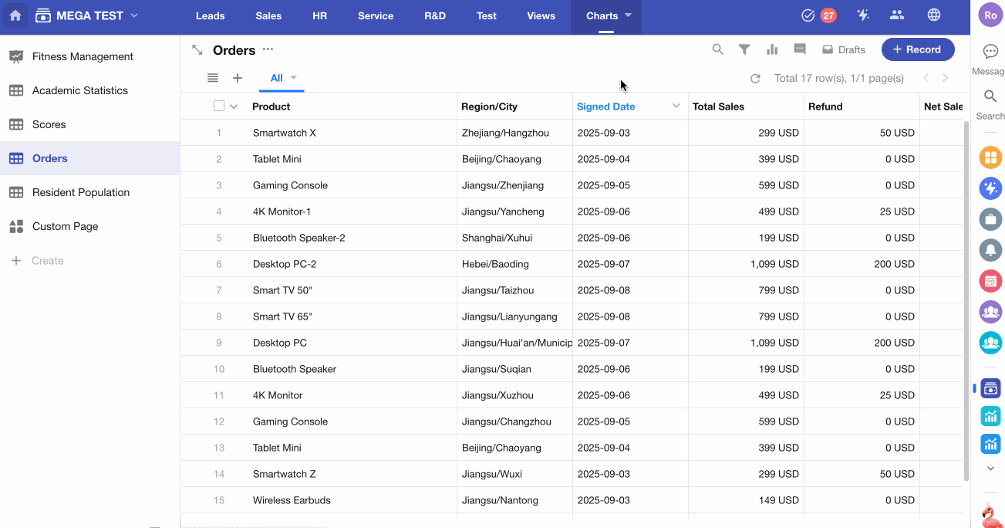Screen dimensions: 1005x528
Task: Expand the Signed Date column menu
Action: pyautogui.click(x=676, y=106)
